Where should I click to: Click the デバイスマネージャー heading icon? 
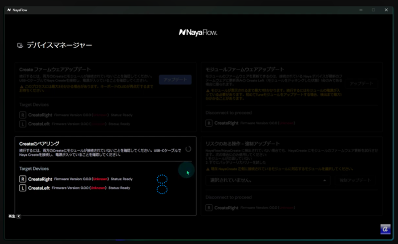coord(20,45)
